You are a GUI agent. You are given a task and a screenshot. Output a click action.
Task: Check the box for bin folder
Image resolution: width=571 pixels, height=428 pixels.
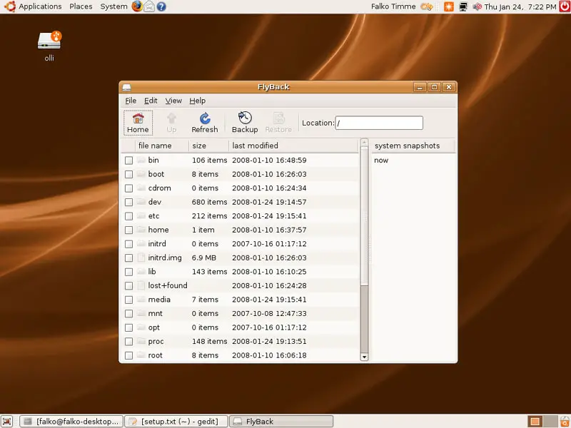(x=128, y=160)
